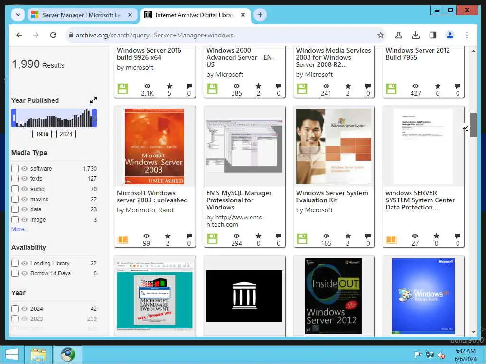
Task: Close the Internet Archive tab
Action: [x=243, y=15]
